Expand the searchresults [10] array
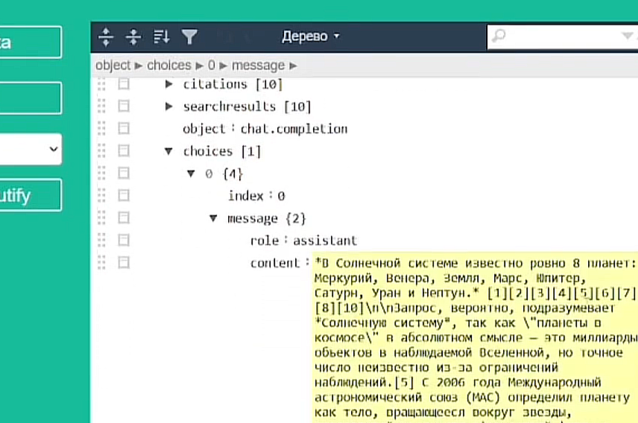 point(169,106)
